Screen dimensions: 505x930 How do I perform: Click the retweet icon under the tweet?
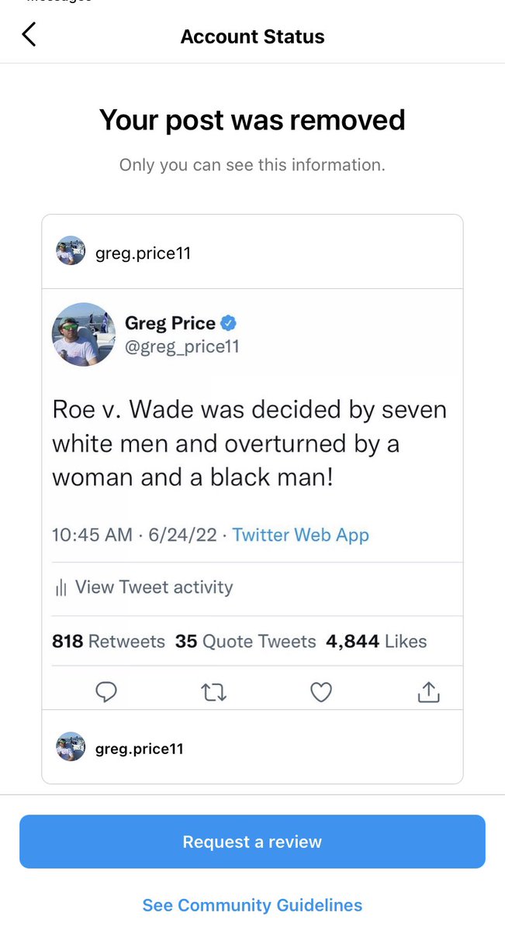(x=213, y=691)
